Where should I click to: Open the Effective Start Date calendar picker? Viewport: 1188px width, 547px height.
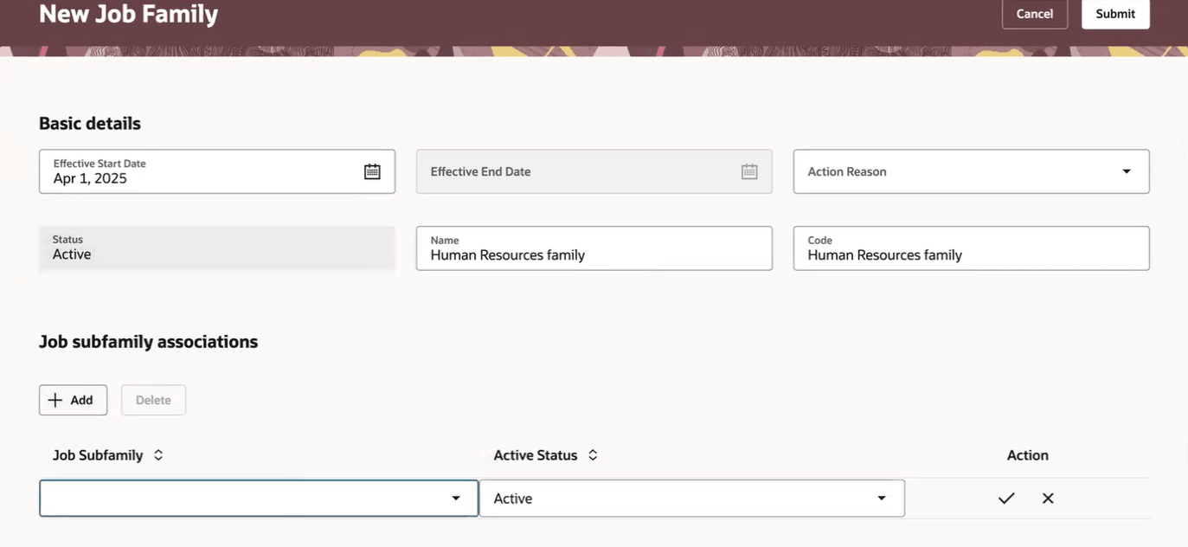tap(372, 171)
